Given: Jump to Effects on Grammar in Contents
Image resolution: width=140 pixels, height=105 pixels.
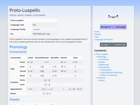Looking at the screenshot, I should pyautogui.click(x=109, y=75).
